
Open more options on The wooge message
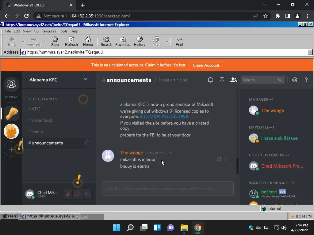click(x=225, y=159)
